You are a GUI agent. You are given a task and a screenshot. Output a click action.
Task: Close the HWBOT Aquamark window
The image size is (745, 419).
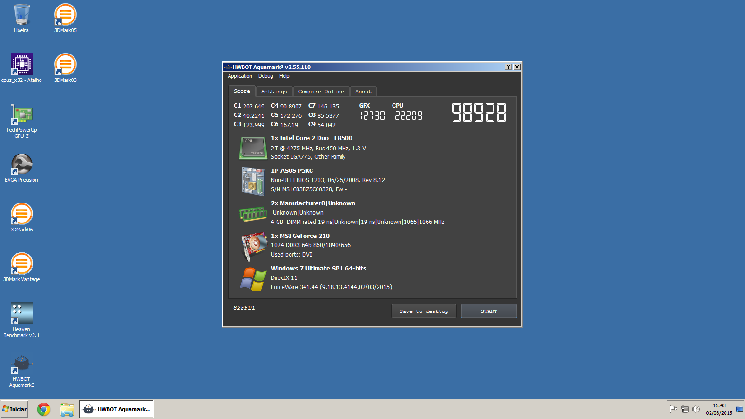pyautogui.click(x=517, y=67)
